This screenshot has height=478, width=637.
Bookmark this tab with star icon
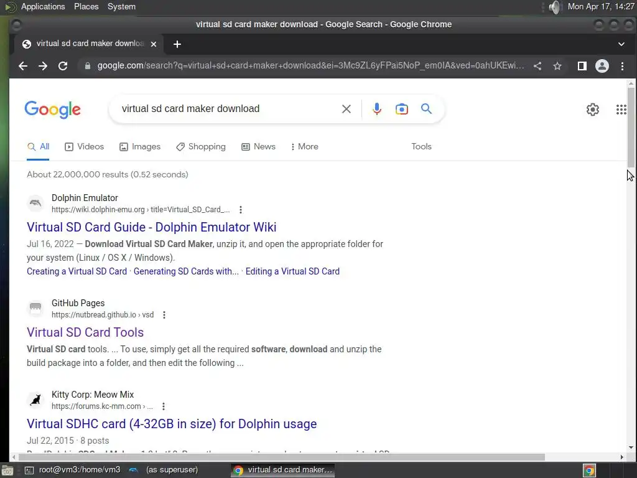[x=557, y=66]
